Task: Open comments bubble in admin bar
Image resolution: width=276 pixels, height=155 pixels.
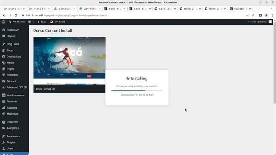Action: pyautogui.click(x=30, y=22)
